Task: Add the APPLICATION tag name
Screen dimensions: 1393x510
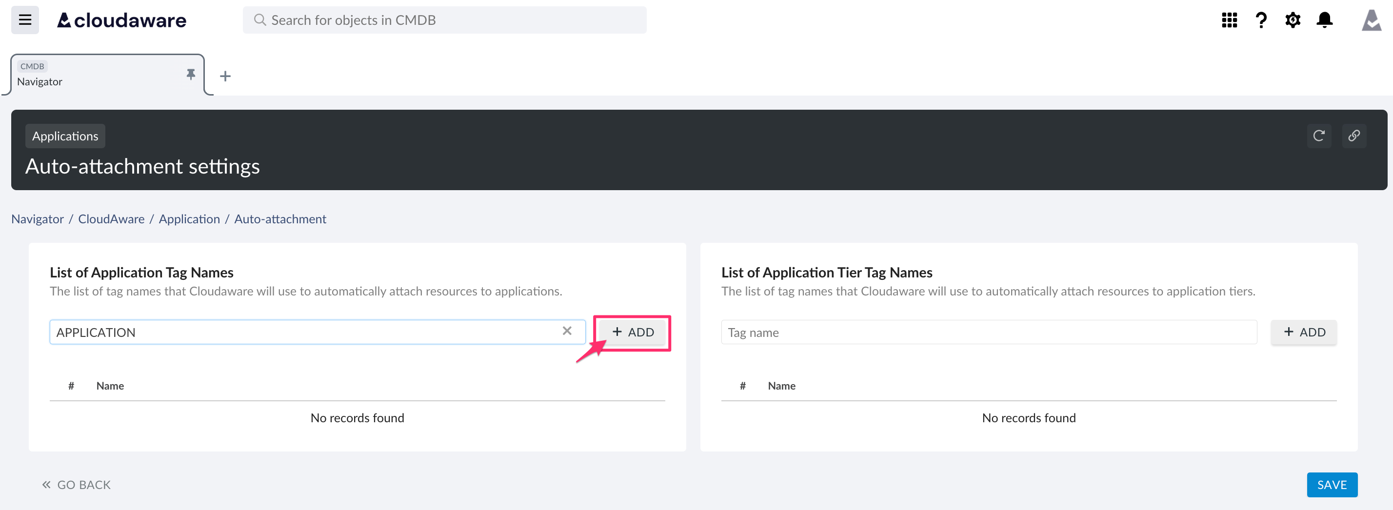Action: (632, 332)
